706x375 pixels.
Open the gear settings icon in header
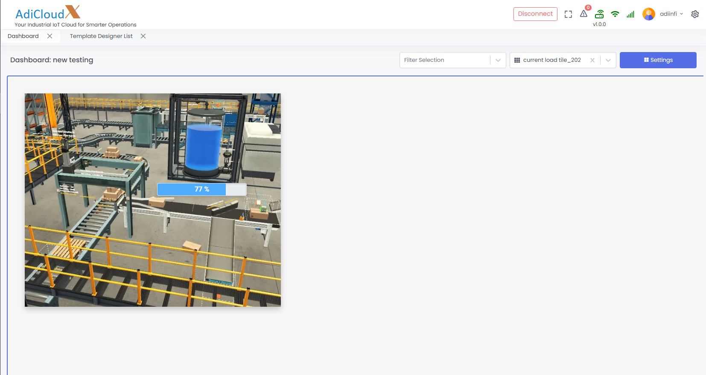coord(695,14)
